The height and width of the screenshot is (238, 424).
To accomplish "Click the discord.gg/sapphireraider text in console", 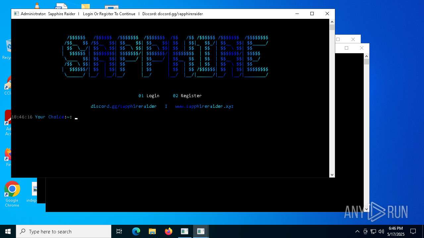I will pyautogui.click(x=124, y=106).
